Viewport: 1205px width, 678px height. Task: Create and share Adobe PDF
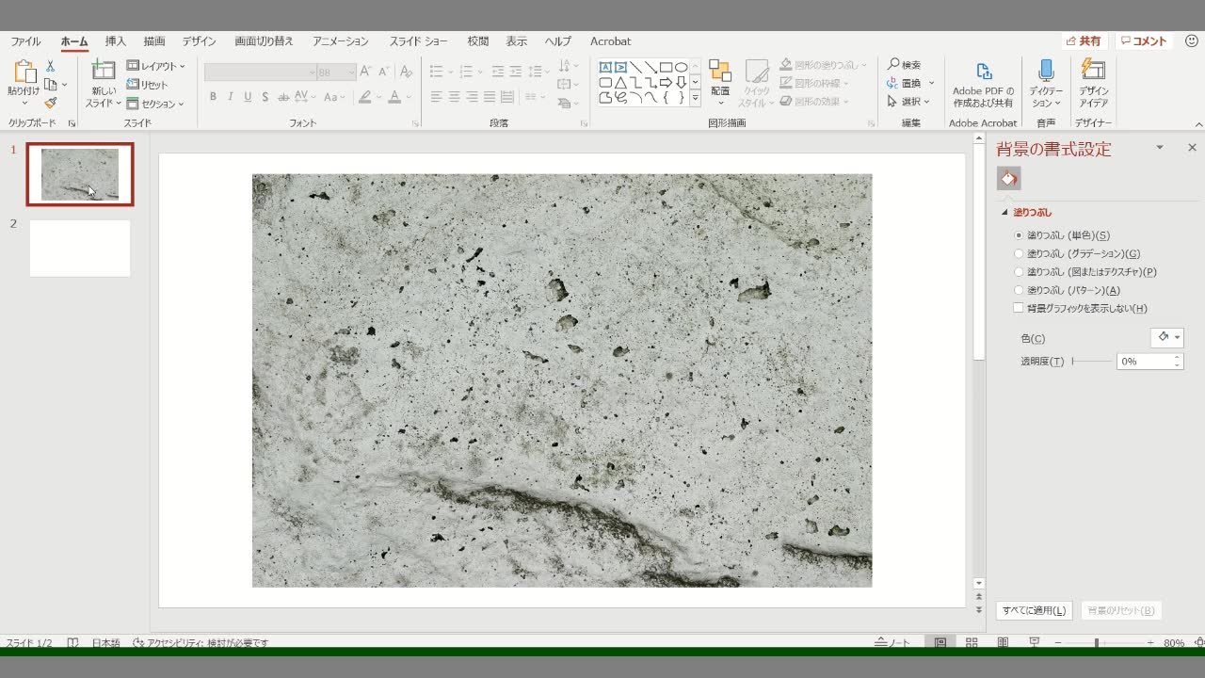point(983,84)
